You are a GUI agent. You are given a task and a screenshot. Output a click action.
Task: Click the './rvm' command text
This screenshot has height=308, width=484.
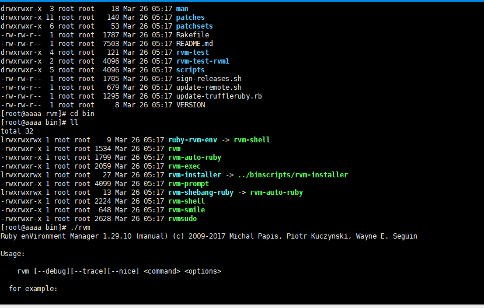[80, 228]
